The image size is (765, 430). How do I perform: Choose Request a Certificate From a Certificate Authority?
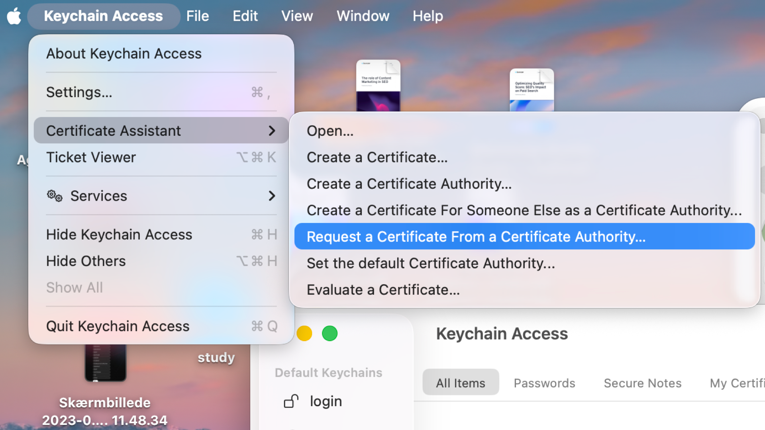coord(476,236)
